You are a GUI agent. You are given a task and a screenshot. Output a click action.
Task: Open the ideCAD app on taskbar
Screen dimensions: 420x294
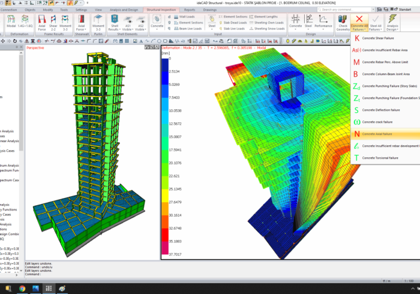[x=49, y=289]
